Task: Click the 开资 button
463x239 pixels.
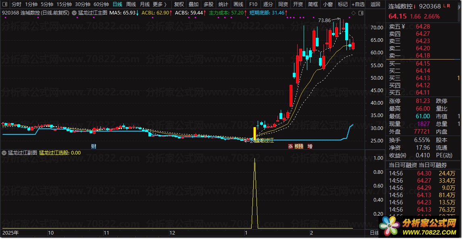Action: (298, 4)
